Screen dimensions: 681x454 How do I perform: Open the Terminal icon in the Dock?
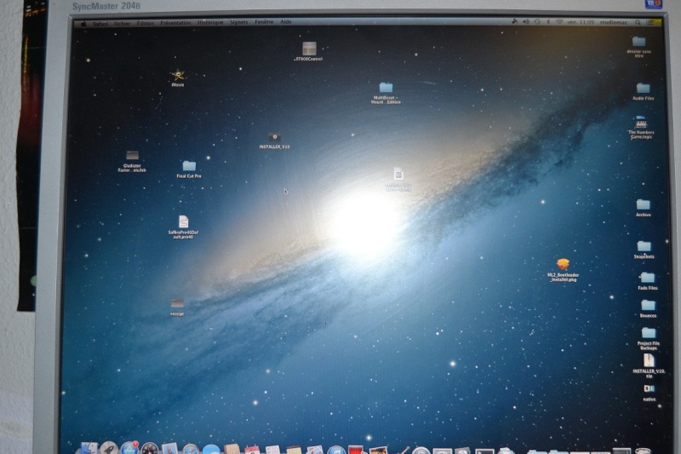pos(484,451)
